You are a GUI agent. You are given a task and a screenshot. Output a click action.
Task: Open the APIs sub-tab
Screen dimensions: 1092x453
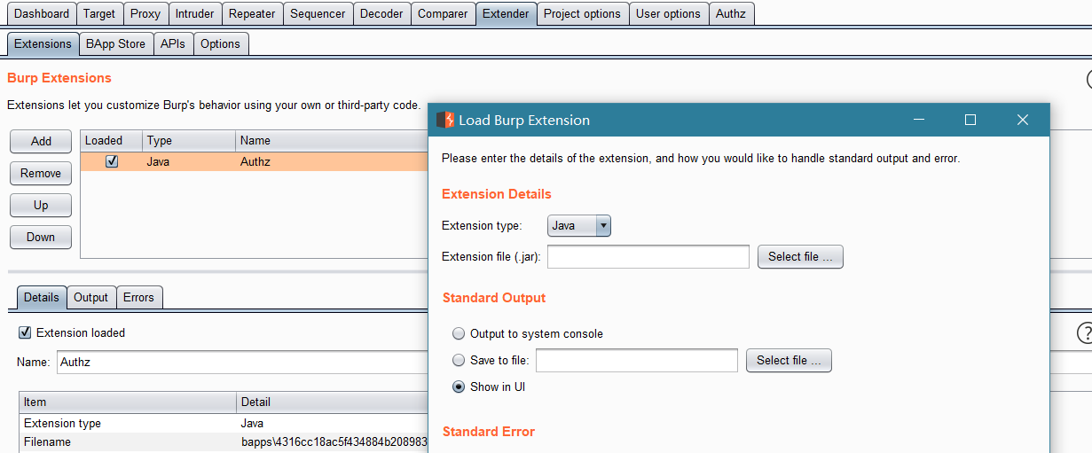coord(173,43)
